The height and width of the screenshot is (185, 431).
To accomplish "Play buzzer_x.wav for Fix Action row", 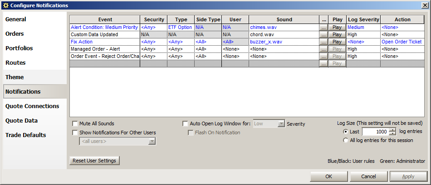I will (x=337, y=42).
